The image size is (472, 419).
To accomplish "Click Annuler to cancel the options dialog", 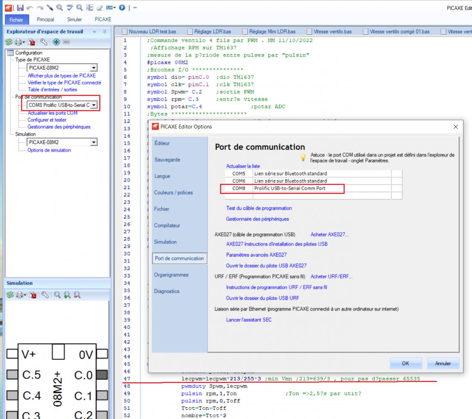I will click(443, 363).
